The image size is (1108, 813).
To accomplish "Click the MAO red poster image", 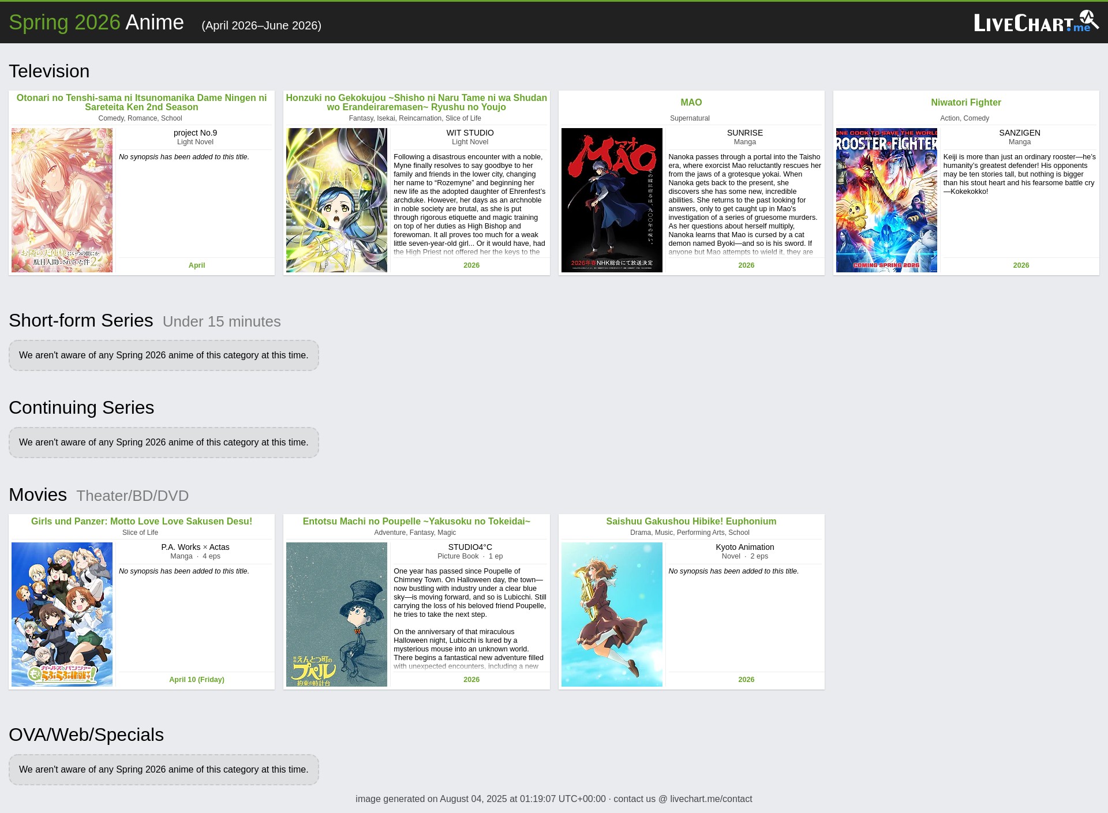I will pos(612,200).
